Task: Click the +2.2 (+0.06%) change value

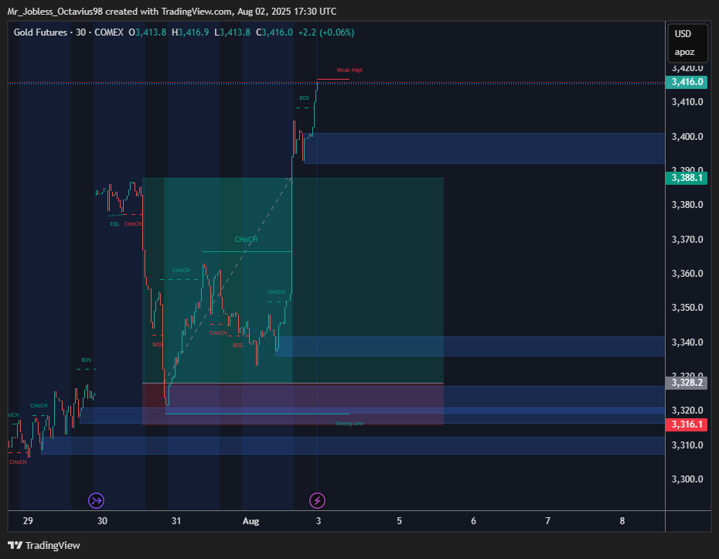Action: point(326,32)
